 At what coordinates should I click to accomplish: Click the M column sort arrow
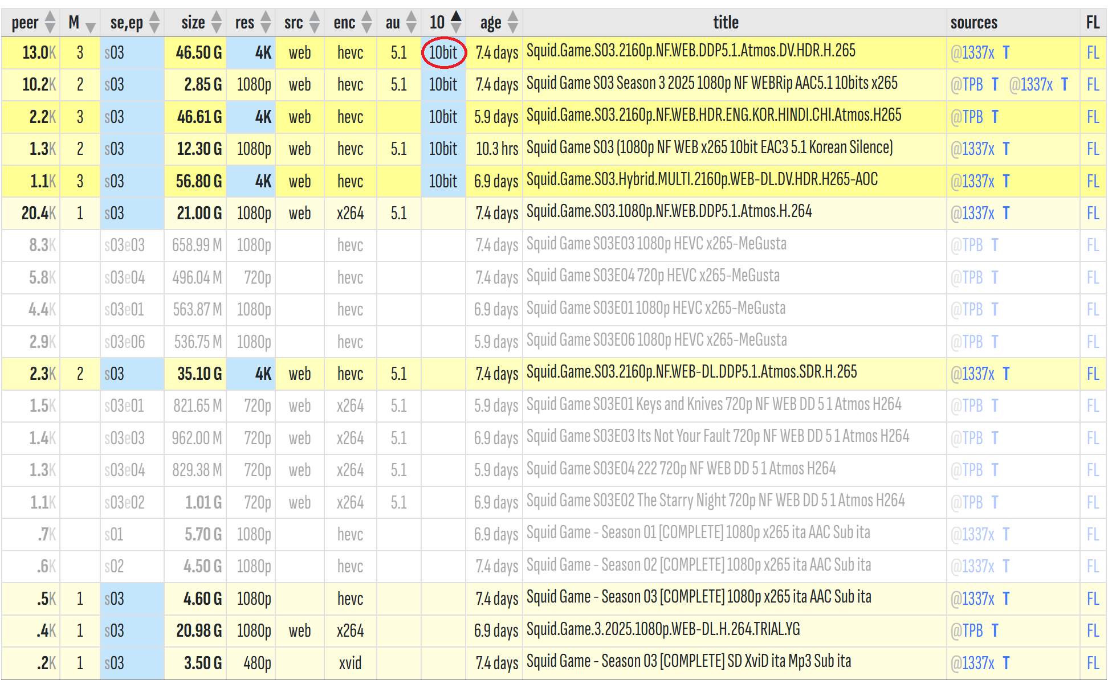click(90, 26)
